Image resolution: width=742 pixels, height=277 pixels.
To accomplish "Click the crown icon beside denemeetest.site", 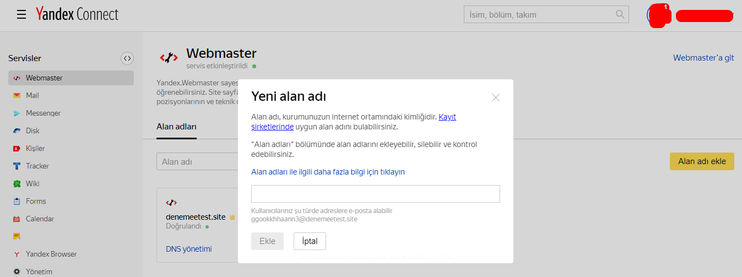I will 232,217.
